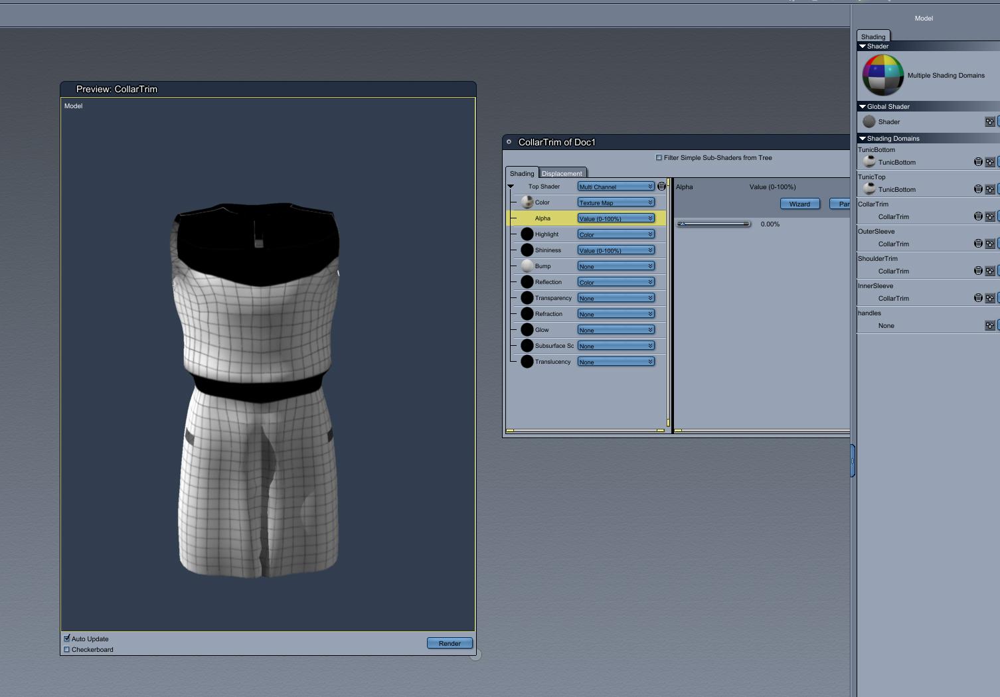The image size is (1000, 697).
Task: Click the shader edit icon in the InnerSleeve domain
Action: click(990, 298)
